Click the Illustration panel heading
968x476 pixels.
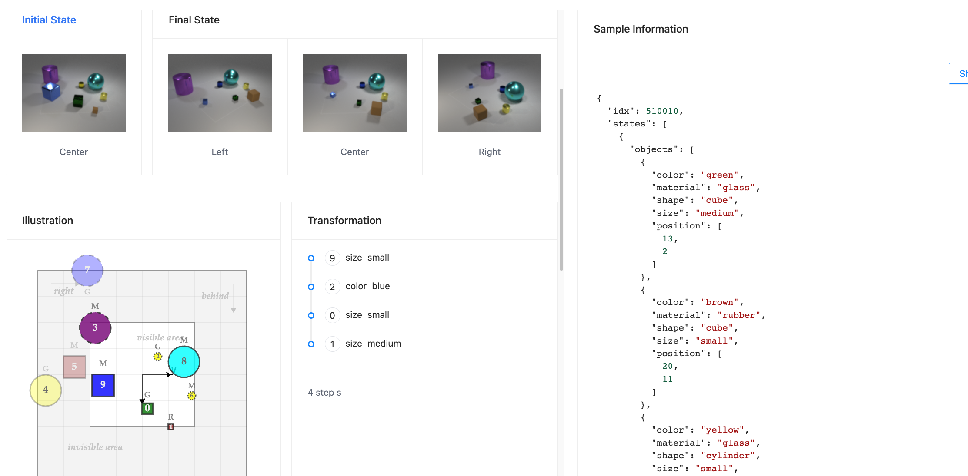[47, 221]
